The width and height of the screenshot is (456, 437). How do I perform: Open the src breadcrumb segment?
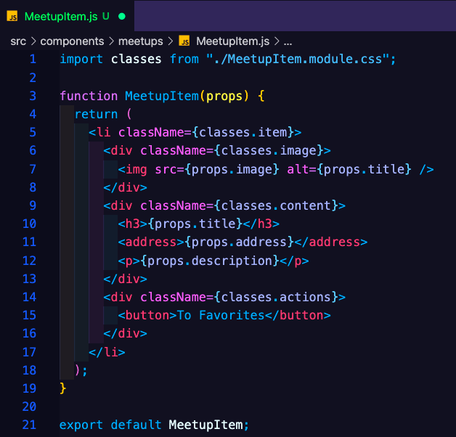[18, 41]
